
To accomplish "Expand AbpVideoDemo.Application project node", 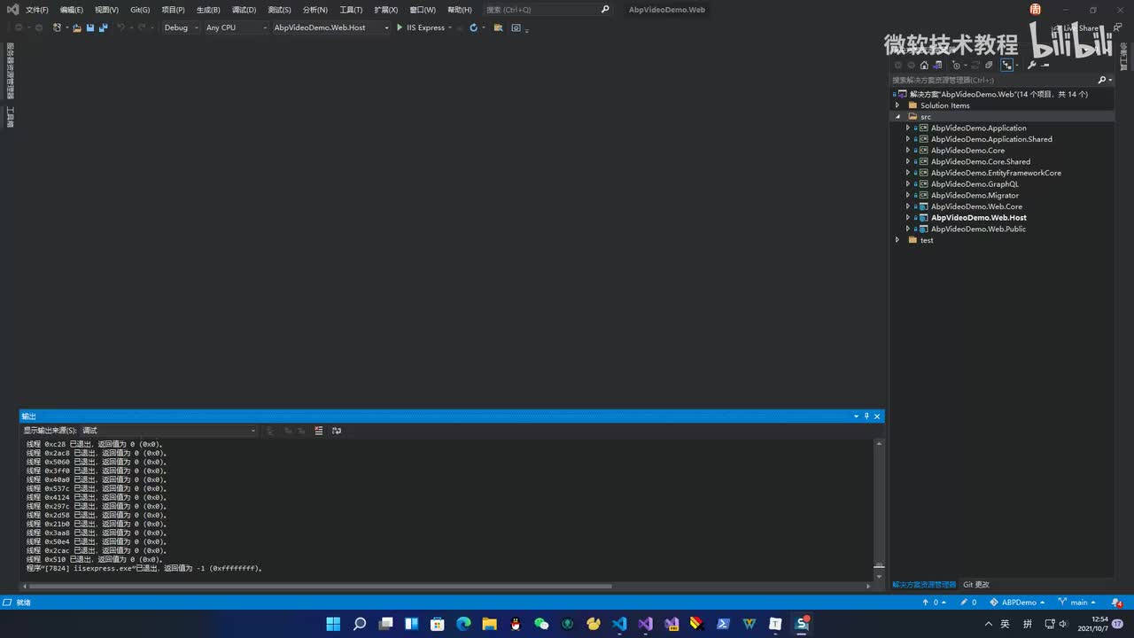I will pyautogui.click(x=908, y=128).
